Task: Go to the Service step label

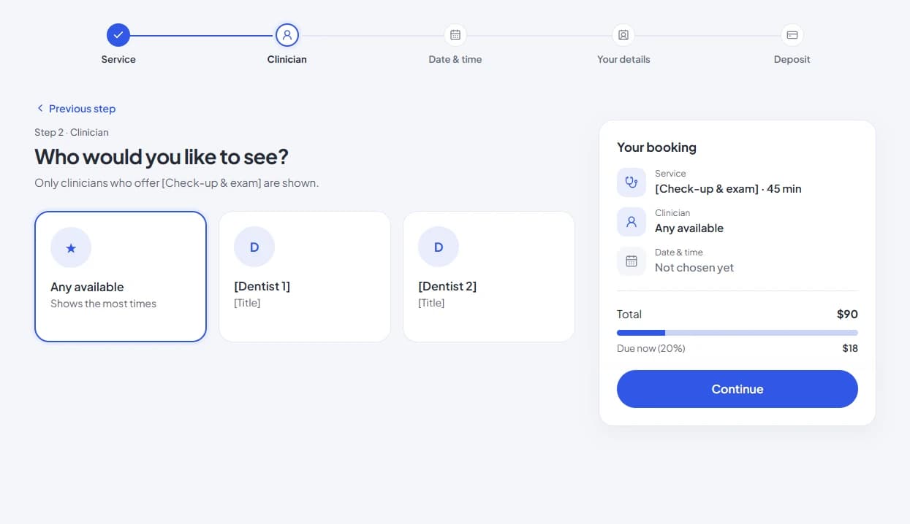Action: coord(118,59)
